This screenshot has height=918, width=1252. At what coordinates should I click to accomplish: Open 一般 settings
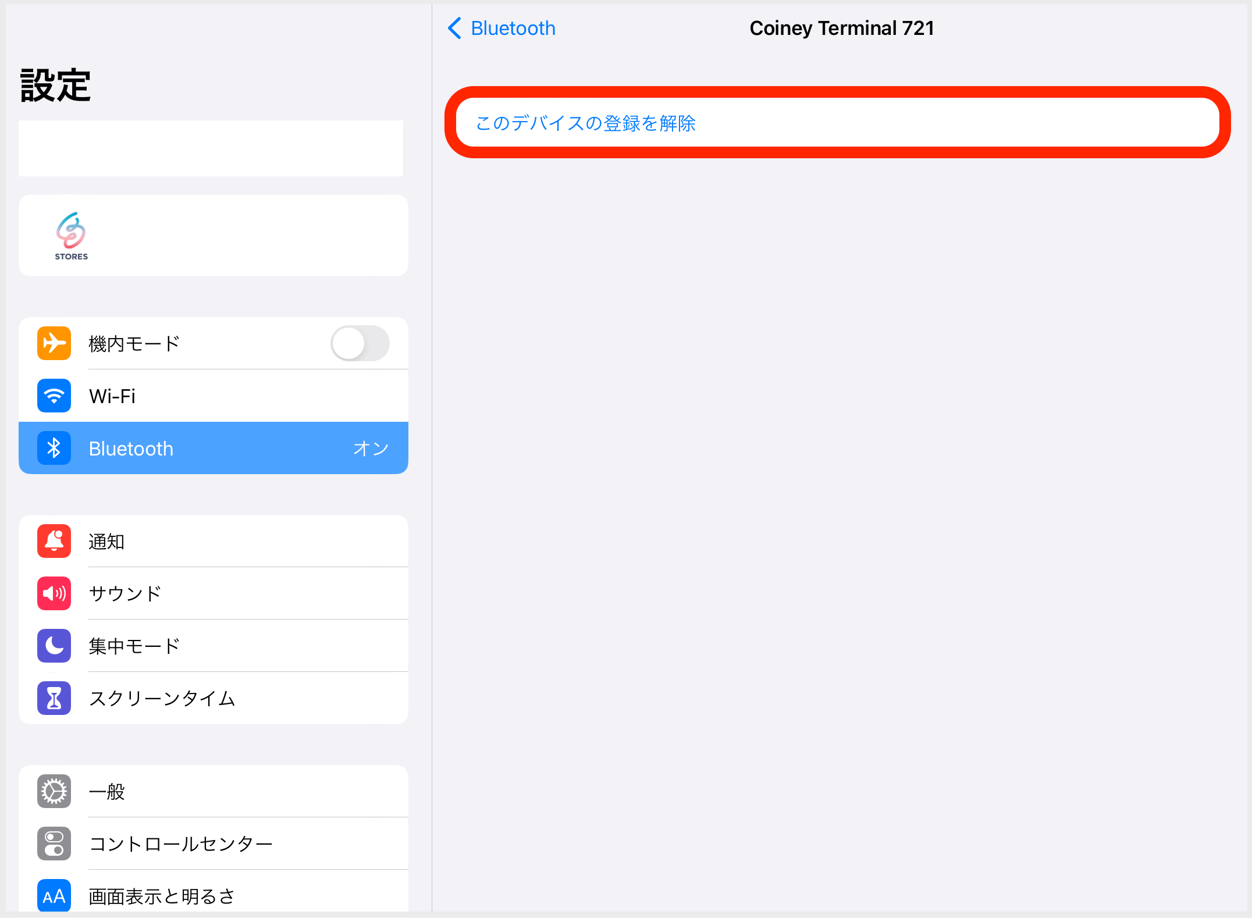click(214, 791)
